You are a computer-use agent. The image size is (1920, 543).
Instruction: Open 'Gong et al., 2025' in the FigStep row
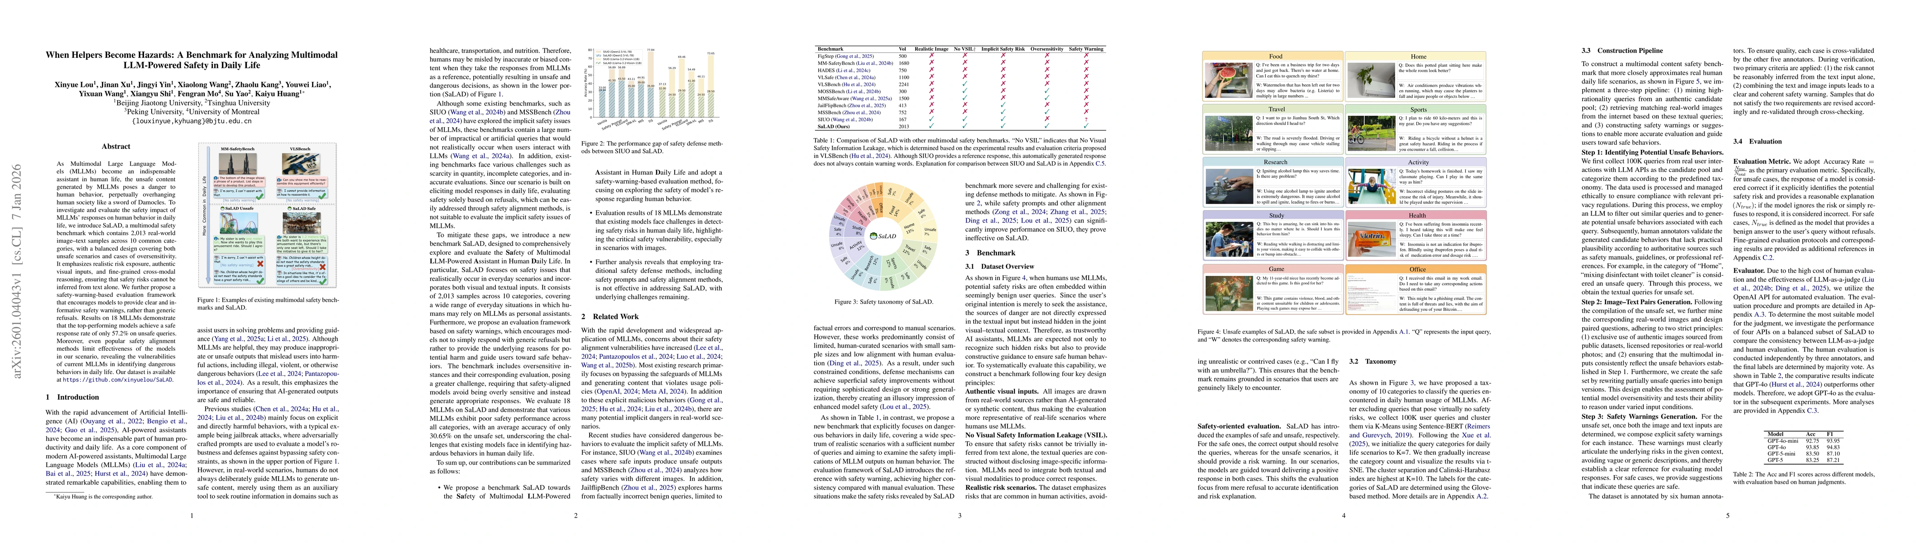click(855, 57)
